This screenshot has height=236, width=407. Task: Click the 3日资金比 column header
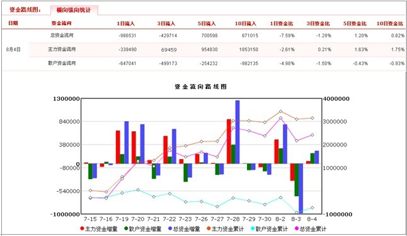318,23
